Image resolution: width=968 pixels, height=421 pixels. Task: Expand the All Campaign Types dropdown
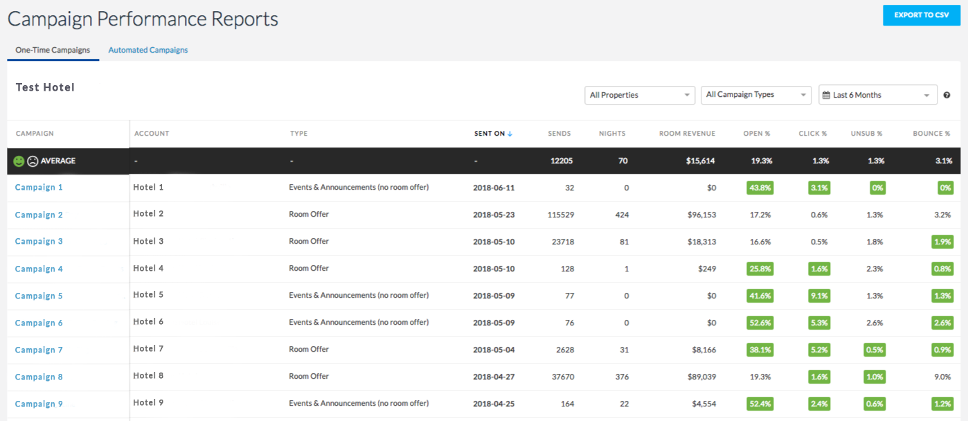756,95
